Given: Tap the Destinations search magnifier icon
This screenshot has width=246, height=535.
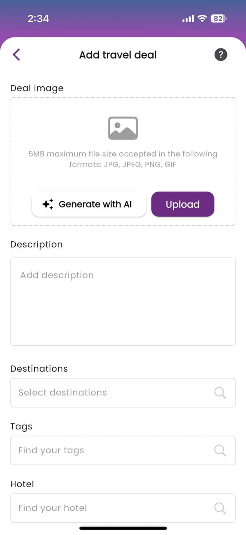Looking at the screenshot, I should [x=220, y=393].
